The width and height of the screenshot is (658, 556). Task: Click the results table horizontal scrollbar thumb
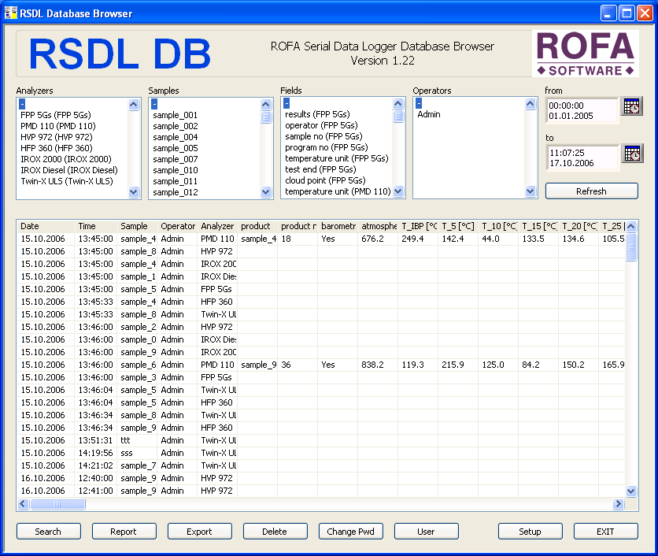[57, 504]
